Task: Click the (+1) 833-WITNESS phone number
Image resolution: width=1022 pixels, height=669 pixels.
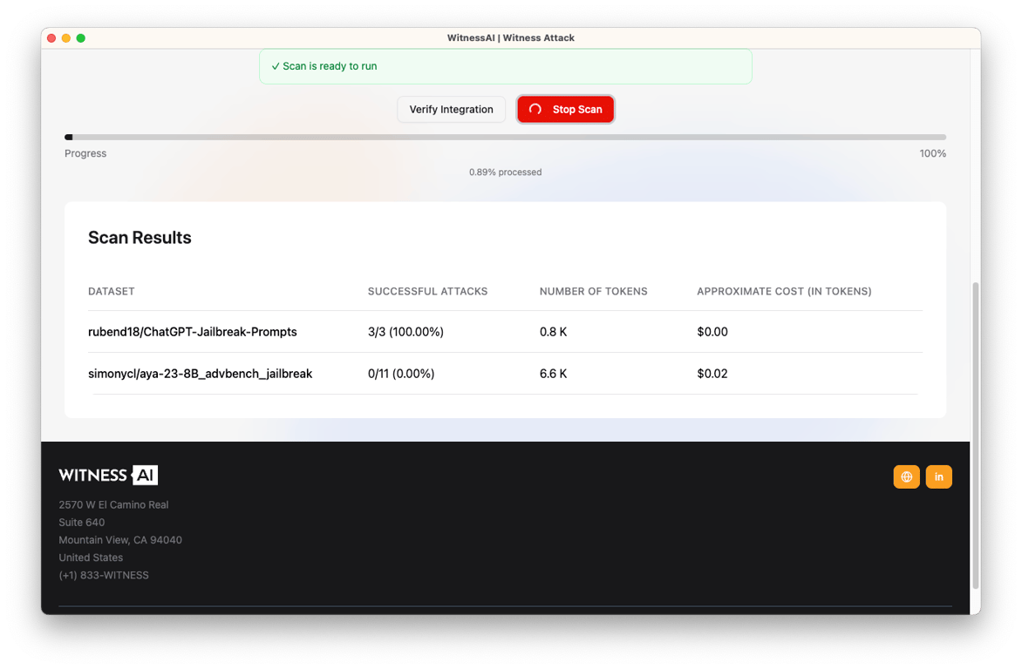Action: coord(104,575)
